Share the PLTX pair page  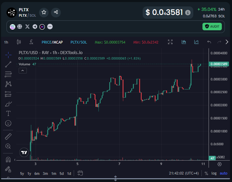(x=56, y=12)
